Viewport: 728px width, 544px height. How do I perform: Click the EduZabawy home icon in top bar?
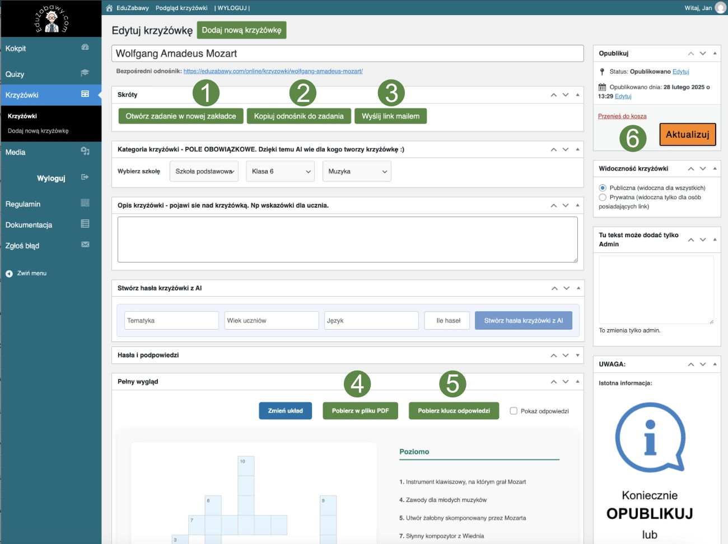click(110, 8)
